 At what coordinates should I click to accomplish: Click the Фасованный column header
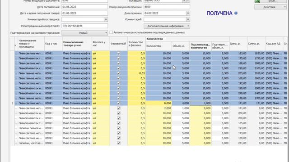(119, 44)
